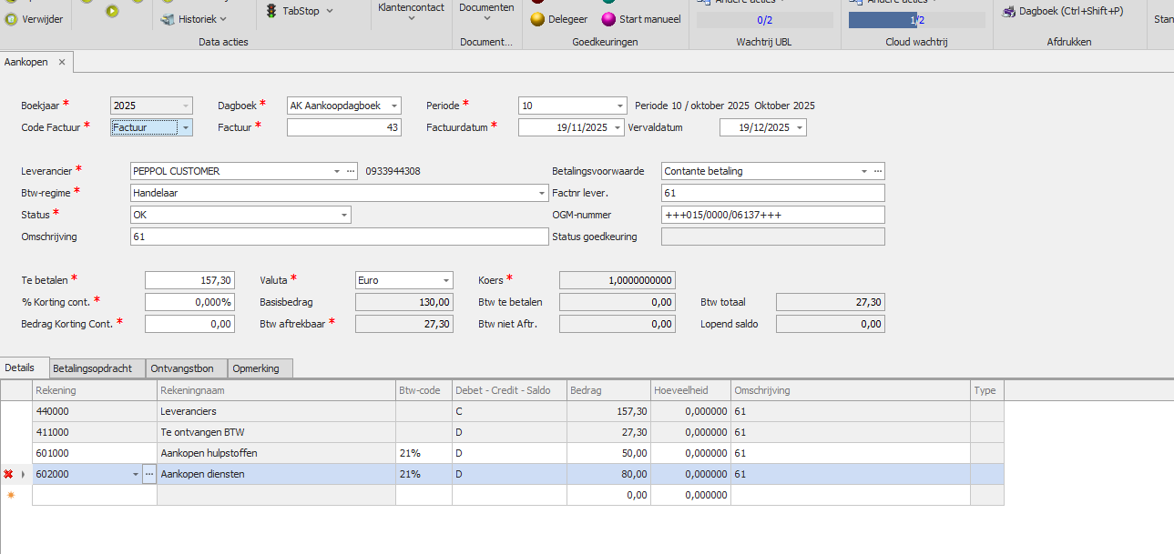1174x554 pixels.
Task: Click the Cloud wachtrij progress bar
Action: pyautogui.click(x=916, y=20)
